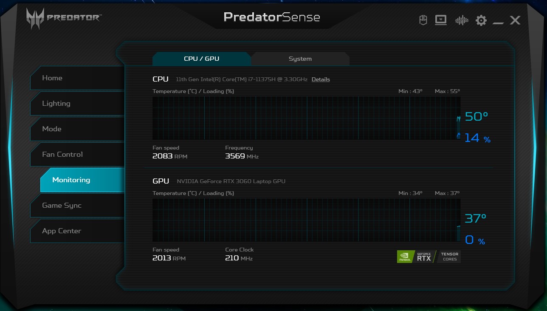Select the CPU / GPU tab
The width and height of the screenshot is (547, 311).
(201, 59)
